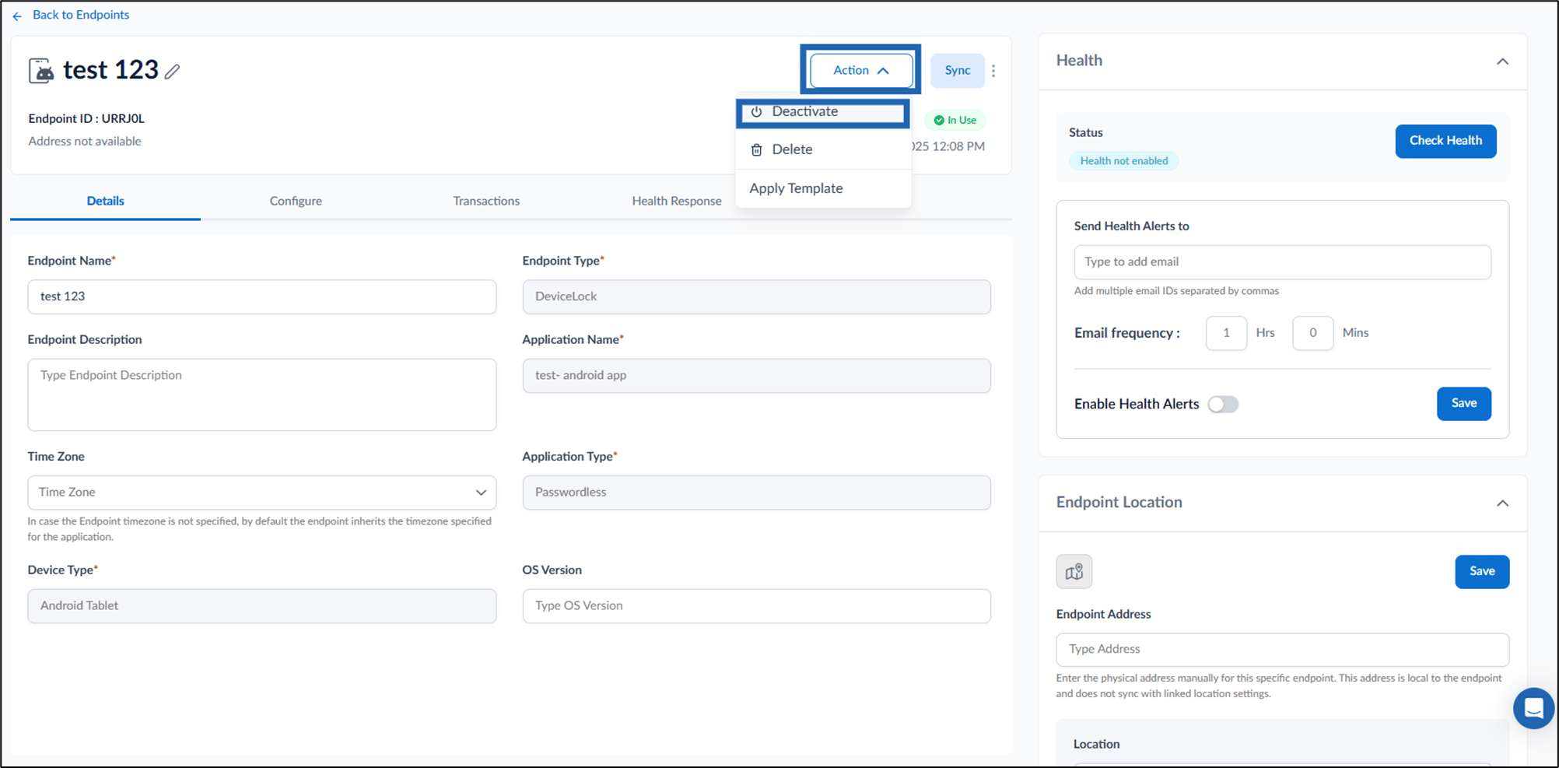Click the Check Health button
Screen dimensions: 1559x768
(1445, 141)
